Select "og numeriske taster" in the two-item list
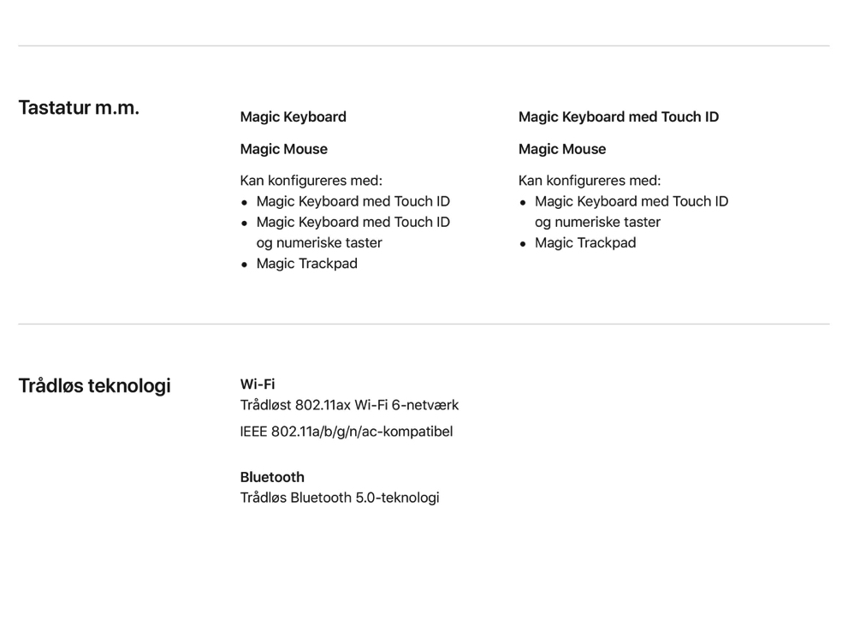Image resolution: width=848 pixels, height=620 pixels. tap(597, 222)
